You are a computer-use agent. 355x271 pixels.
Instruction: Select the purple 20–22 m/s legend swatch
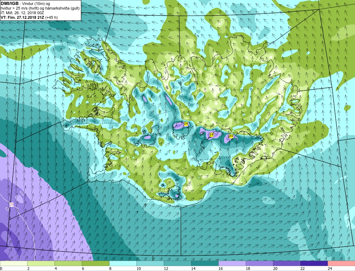[286, 264]
